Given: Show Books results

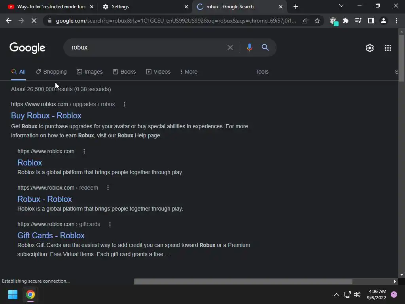Looking at the screenshot, I should coord(124,72).
